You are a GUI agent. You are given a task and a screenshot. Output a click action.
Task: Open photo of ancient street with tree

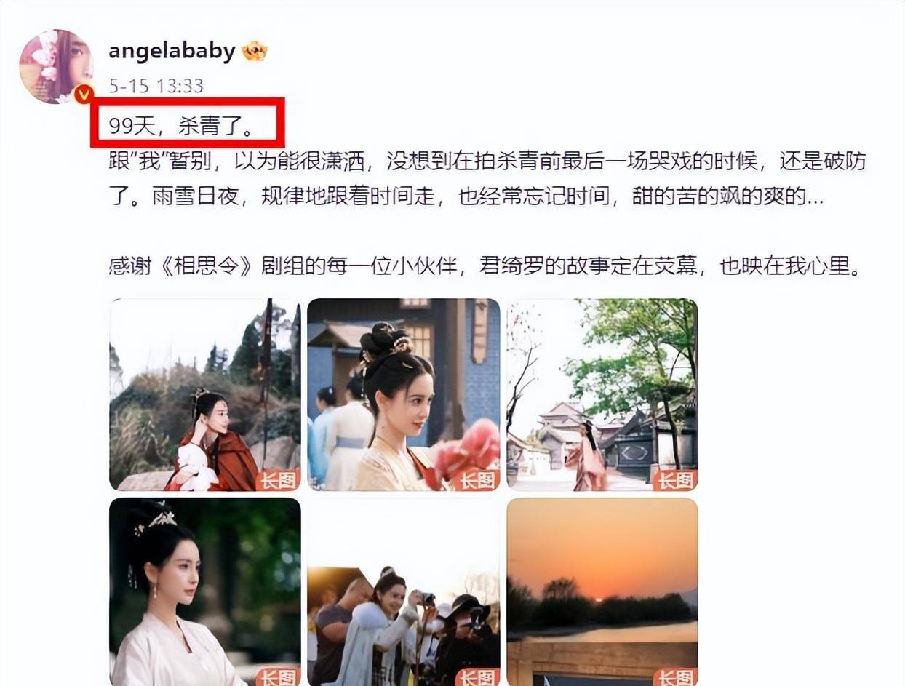tap(602, 394)
